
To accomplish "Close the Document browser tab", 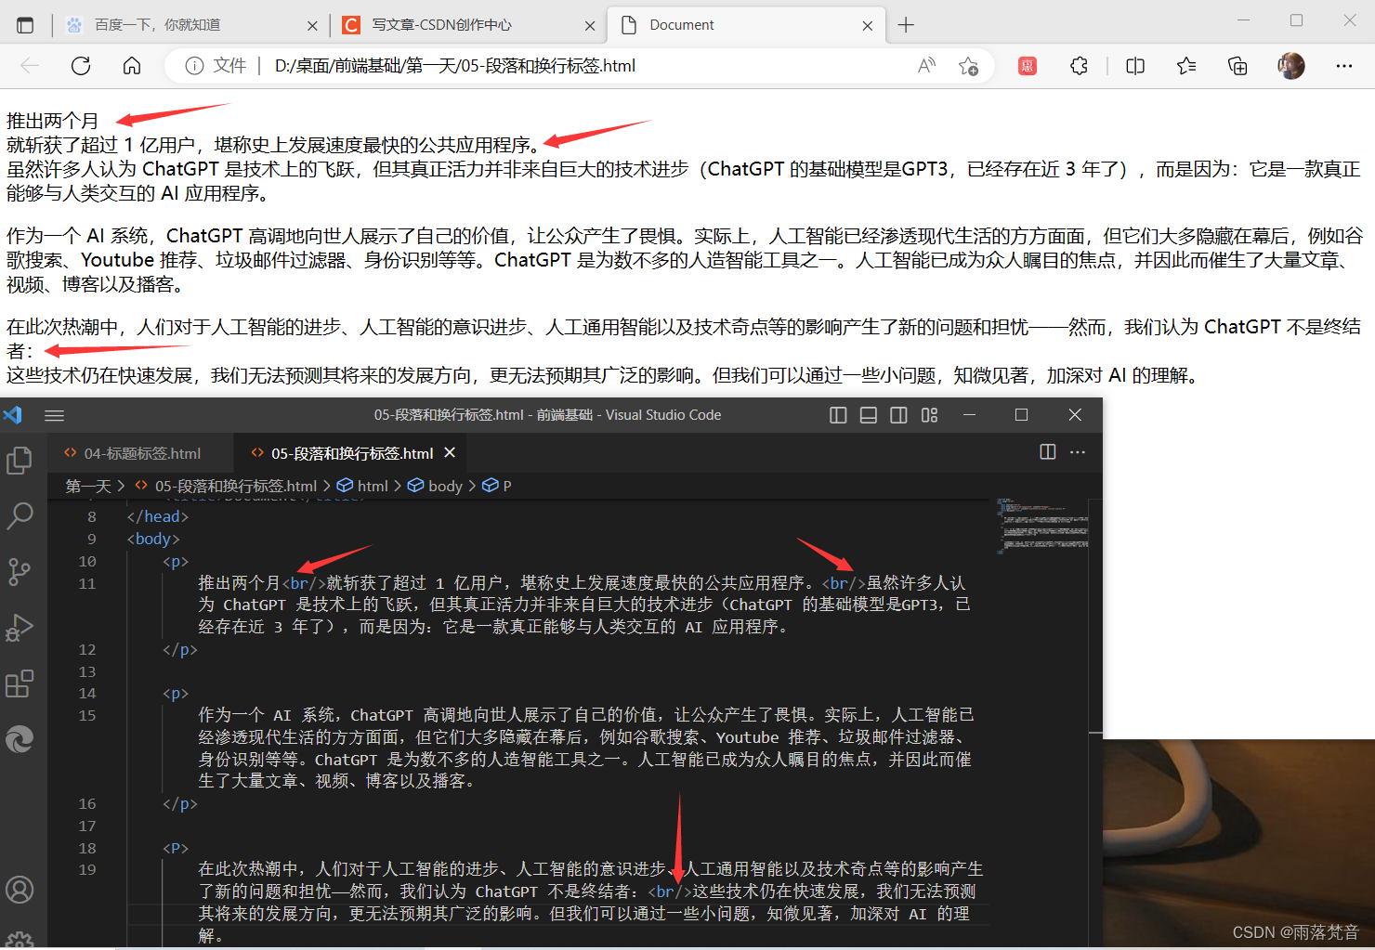I will pyautogui.click(x=868, y=26).
